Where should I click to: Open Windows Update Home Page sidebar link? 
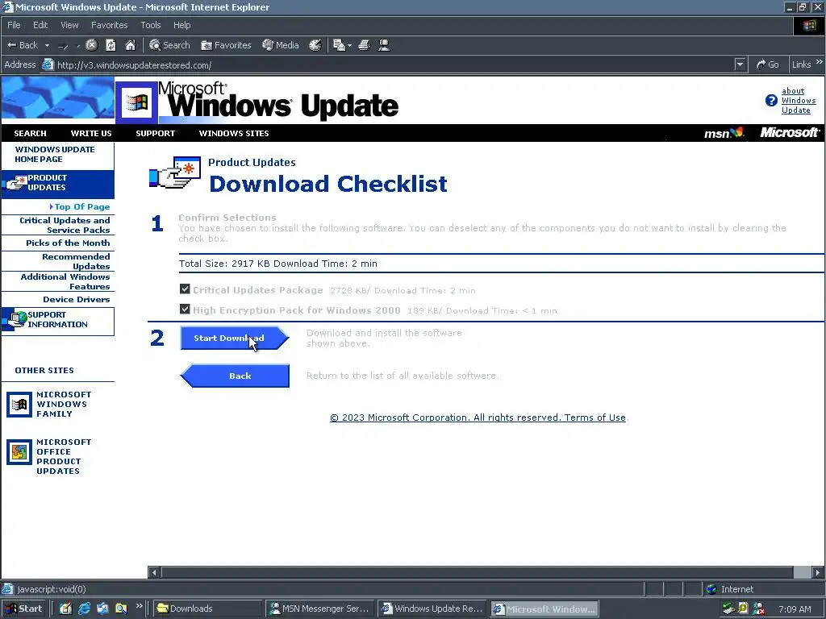[55, 154]
